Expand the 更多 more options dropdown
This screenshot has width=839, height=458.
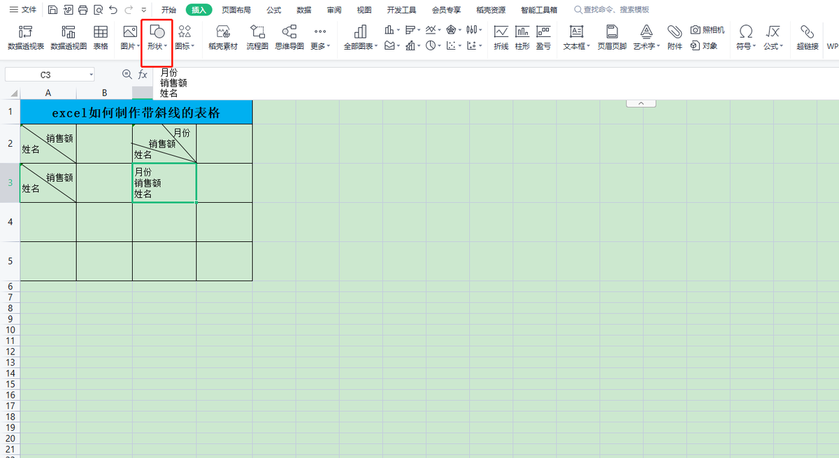click(320, 38)
